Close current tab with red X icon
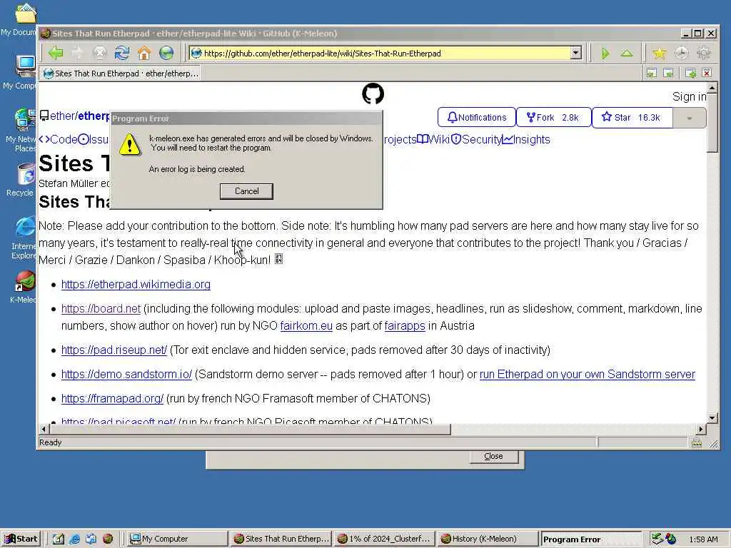 (x=707, y=73)
